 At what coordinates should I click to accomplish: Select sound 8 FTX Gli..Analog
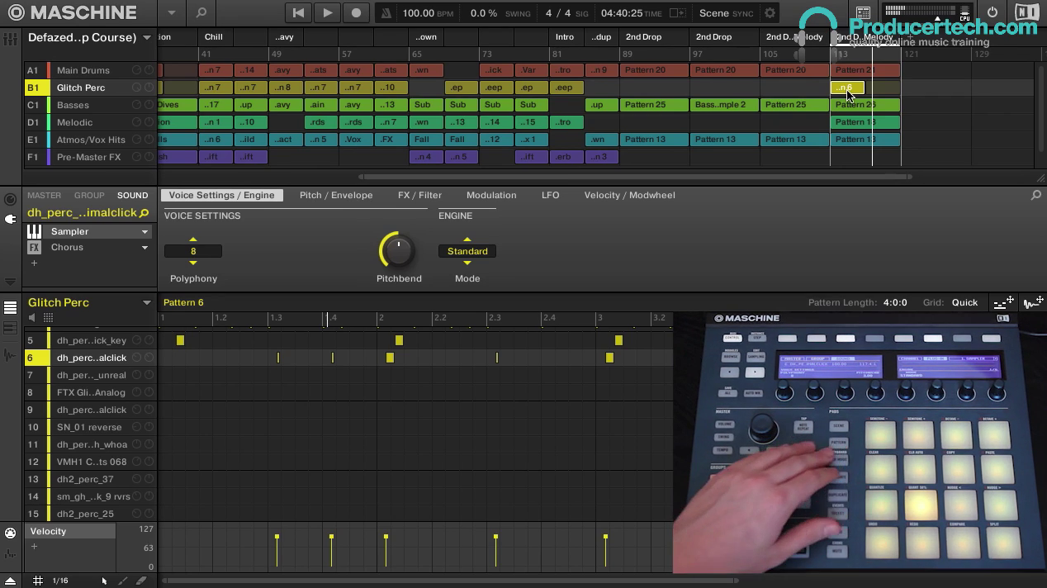(91, 392)
